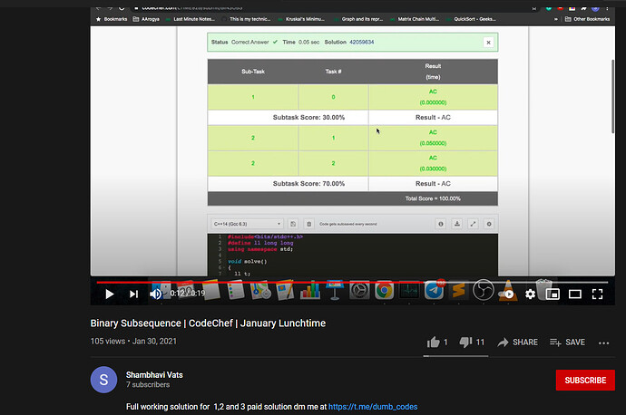Open the Last Minute Notes bookmark
The image size is (626, 415).
point(191,19)
